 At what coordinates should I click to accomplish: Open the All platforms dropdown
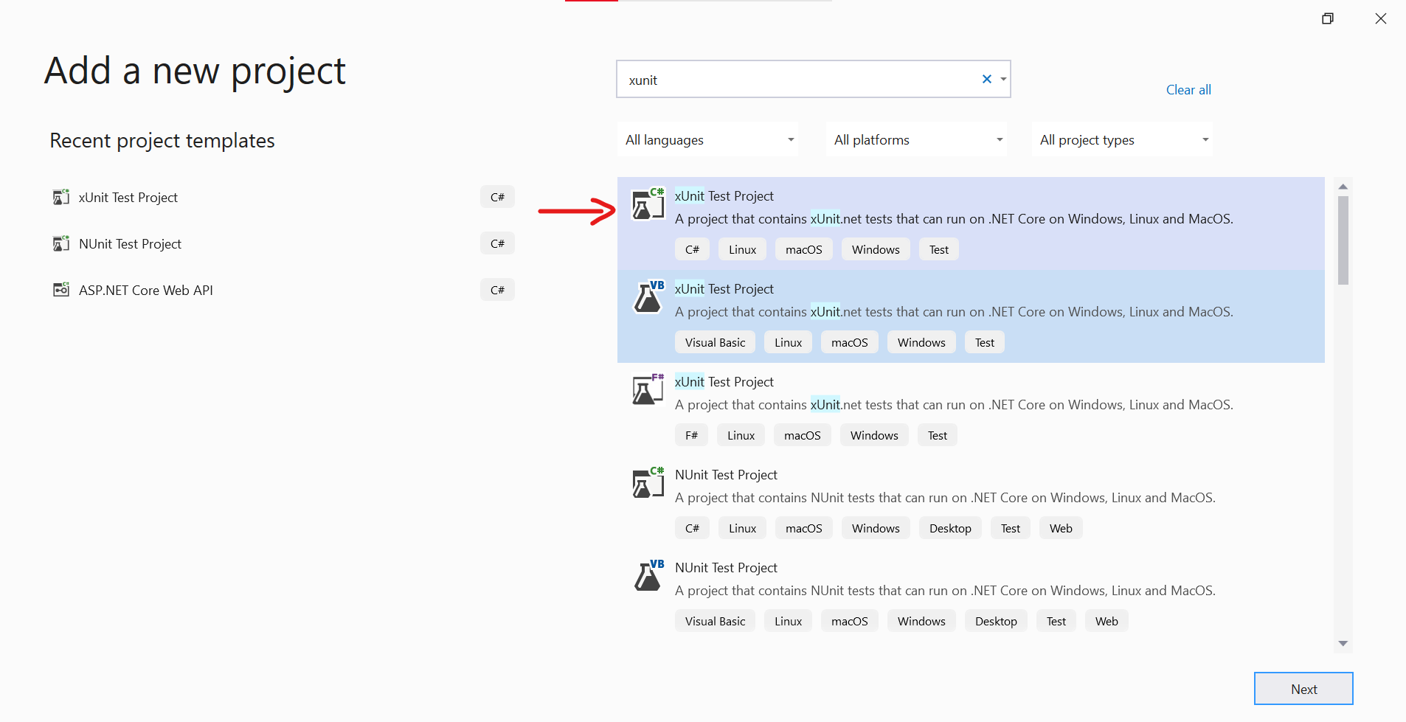pyautogui.click(x=915, y=139)
